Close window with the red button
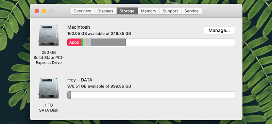Image resolution: width=272 pixels, height=124 pixels. pyautogui.click(x=37, y=11)
